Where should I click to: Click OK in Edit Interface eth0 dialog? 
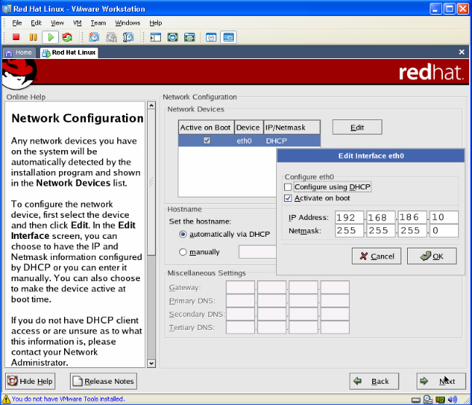coord(432,256)
